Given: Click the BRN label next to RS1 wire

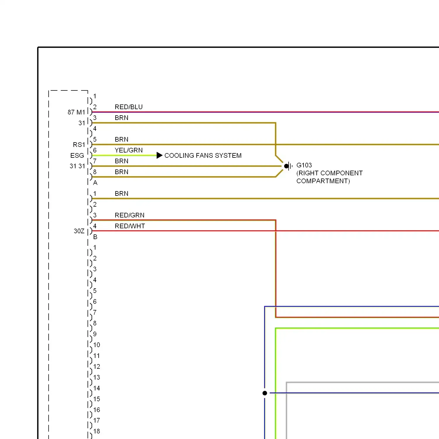Looking at the screenshot, I should tap(121, 139).
